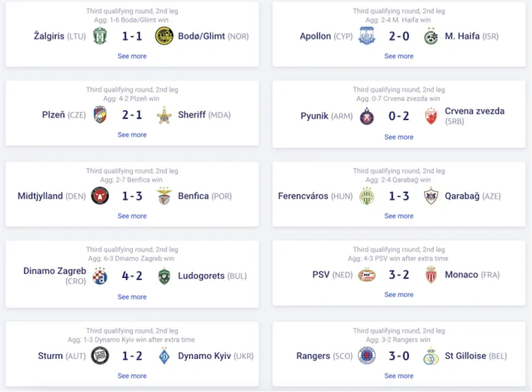Click the Sheriff star club crest
This screenshot has height=392, width=532.
pyautogui.click(x=164, y=115)
